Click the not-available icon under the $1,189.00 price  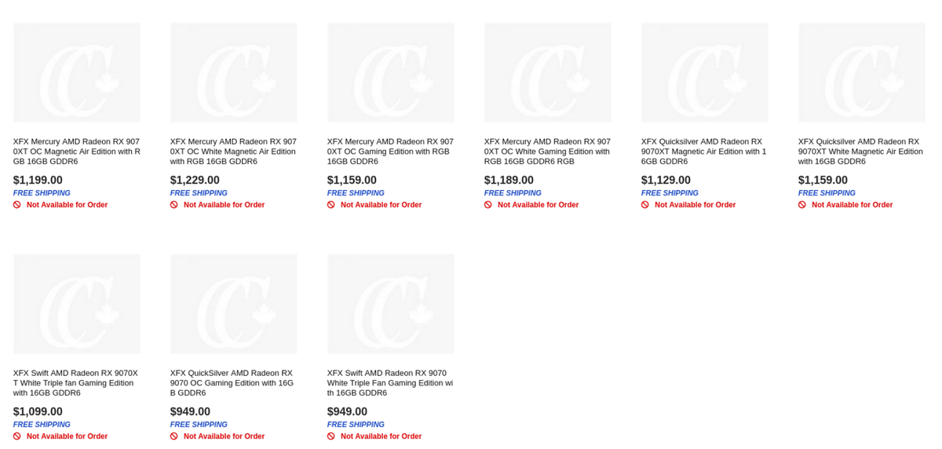pos(488,205)
